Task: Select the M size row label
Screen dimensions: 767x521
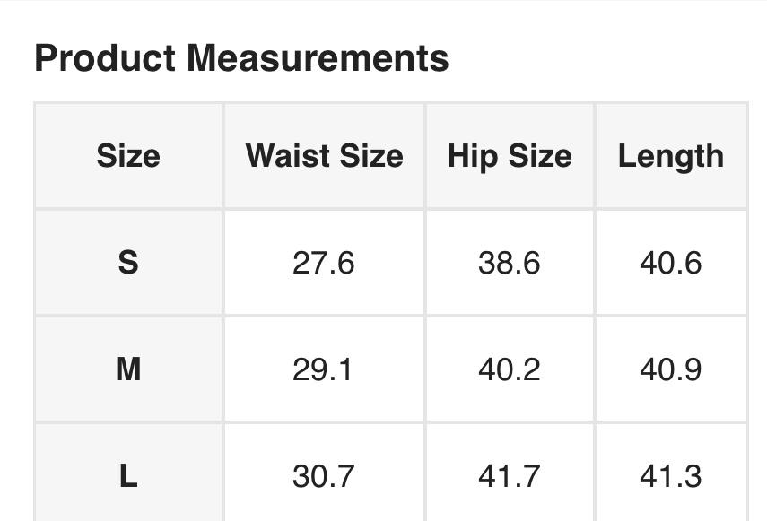Action: click(128, 369)
